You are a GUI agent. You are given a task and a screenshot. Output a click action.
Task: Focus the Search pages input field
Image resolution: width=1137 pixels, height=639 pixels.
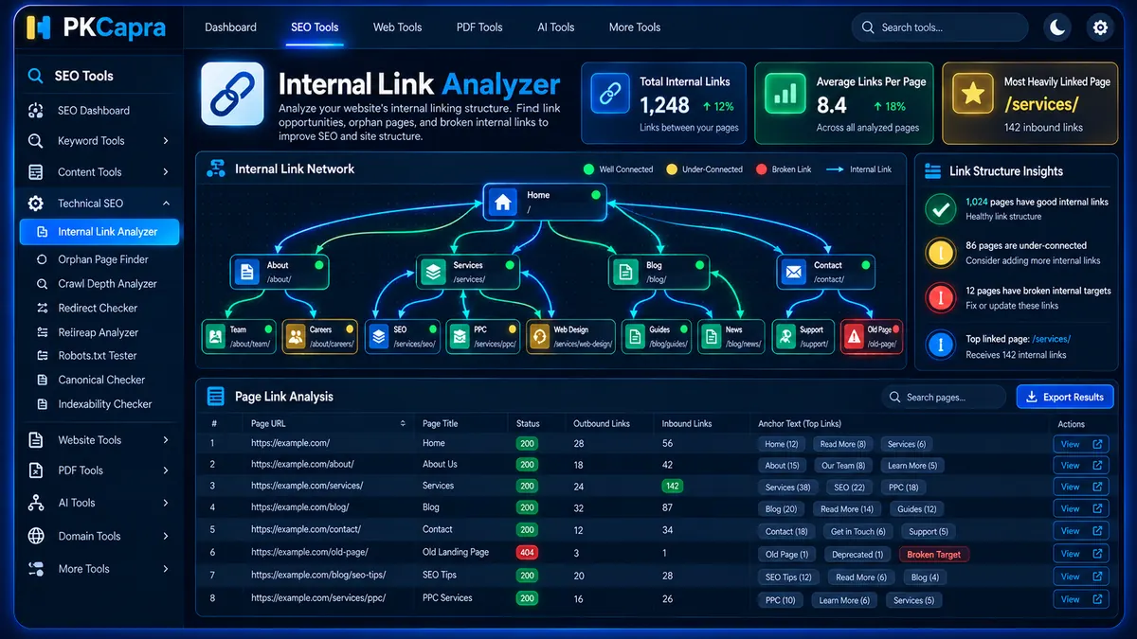944,397
